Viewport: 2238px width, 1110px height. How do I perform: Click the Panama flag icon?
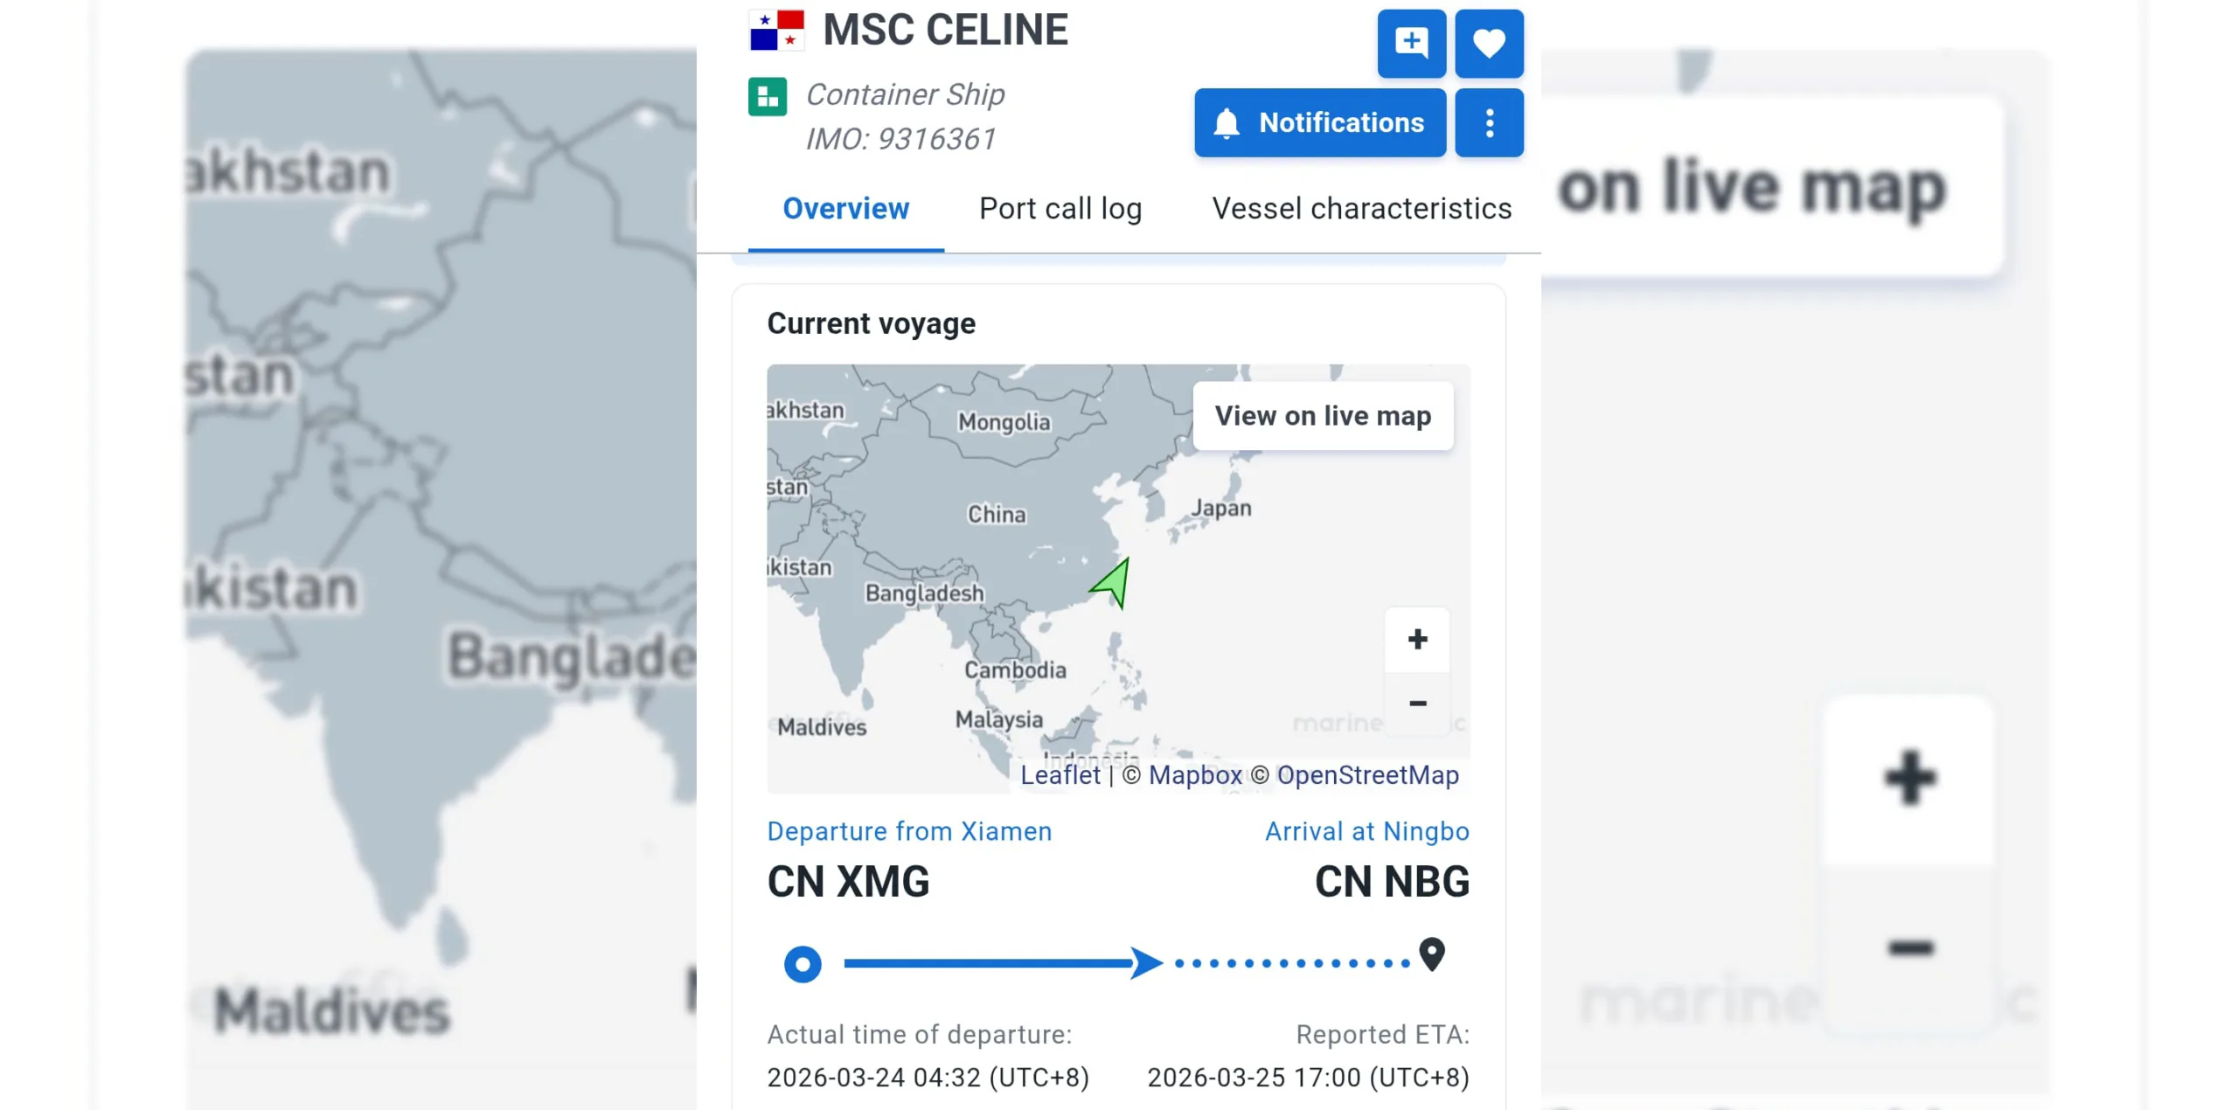click(776, 31)
